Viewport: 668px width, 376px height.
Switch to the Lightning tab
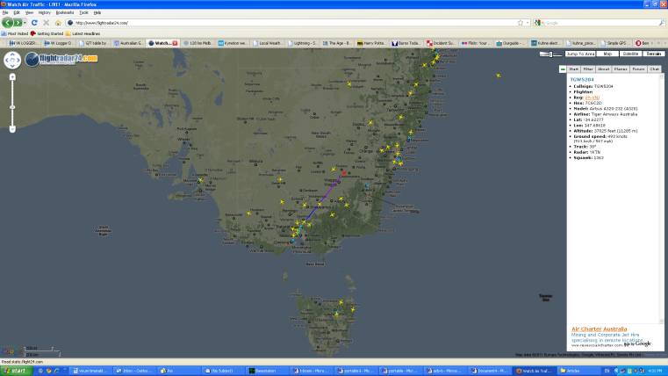point(302,43)
